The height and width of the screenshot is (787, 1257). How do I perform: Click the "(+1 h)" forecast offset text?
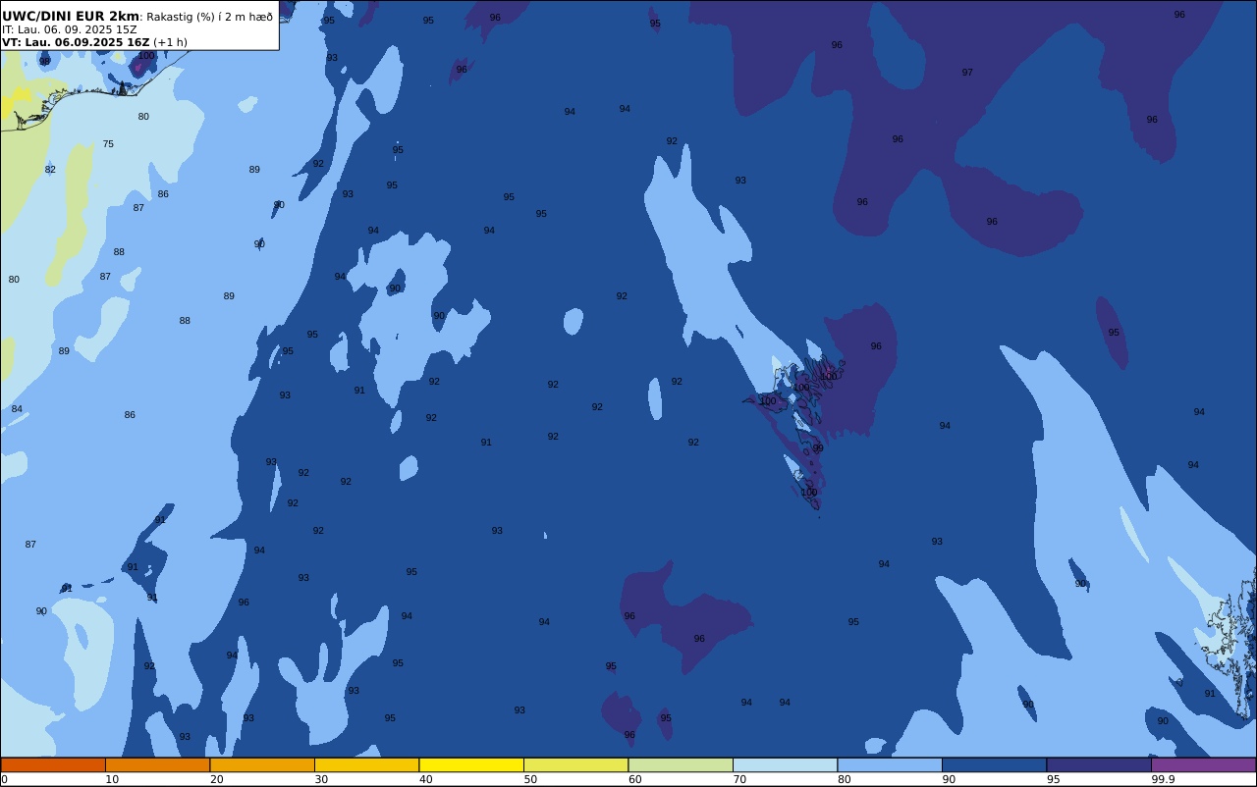point(171,42)
